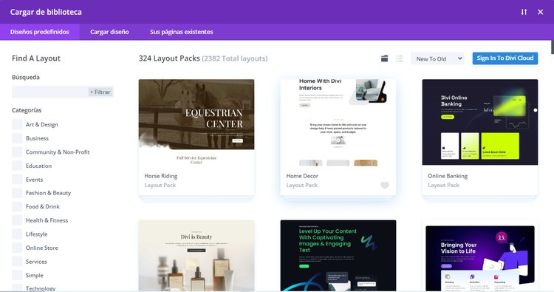Select the Diseños predefinidos tab

40,32
